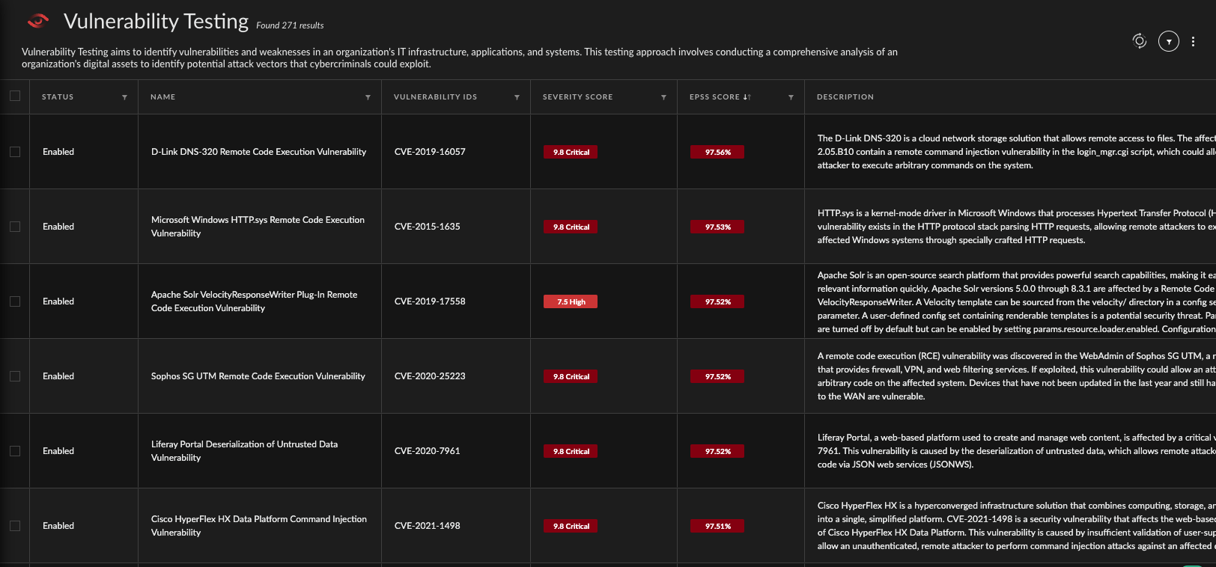Click Enabled status in Apache Solr row
The height and width of the screenshot is (567, 1216).
58,301
